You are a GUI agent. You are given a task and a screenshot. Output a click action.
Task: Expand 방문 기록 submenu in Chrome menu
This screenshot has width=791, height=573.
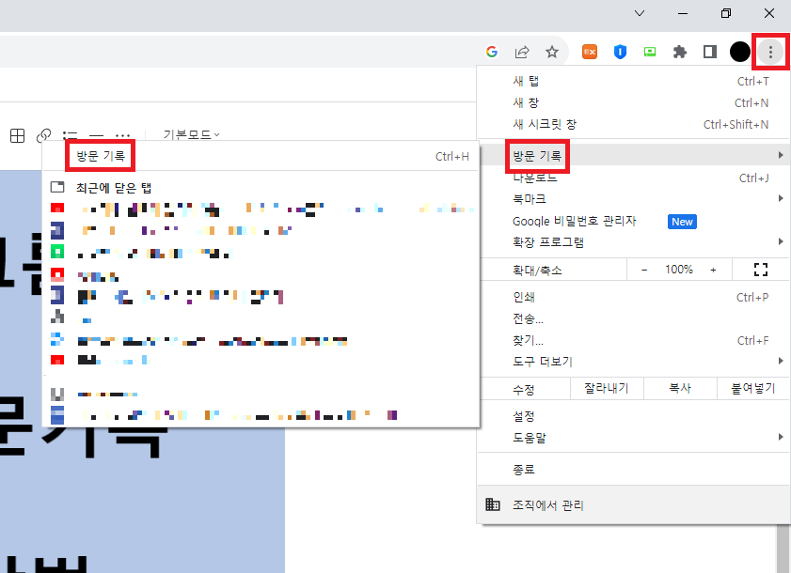[x=633, y=155]
